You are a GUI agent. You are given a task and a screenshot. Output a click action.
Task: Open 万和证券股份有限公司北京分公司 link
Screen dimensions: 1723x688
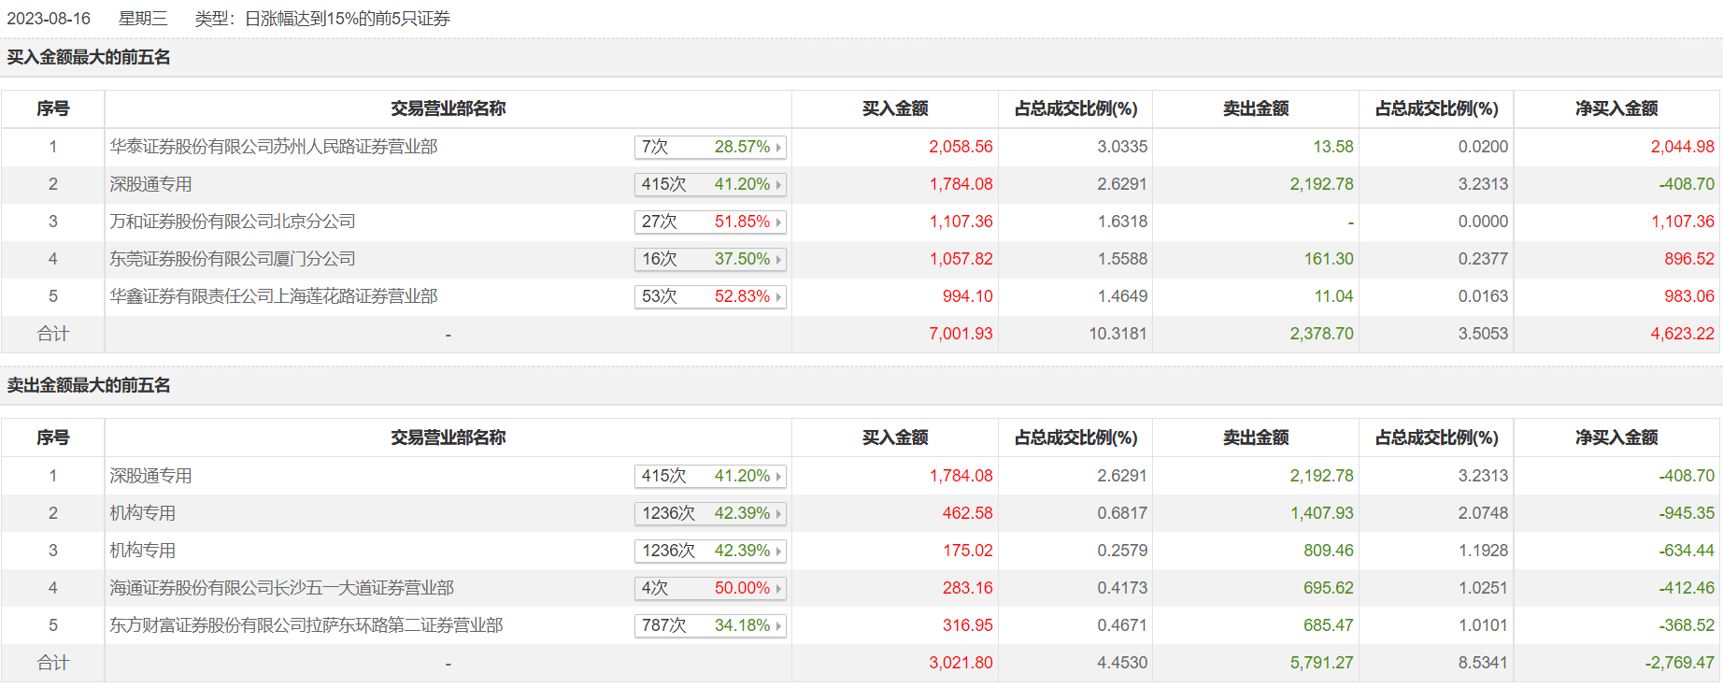point(233,222)
